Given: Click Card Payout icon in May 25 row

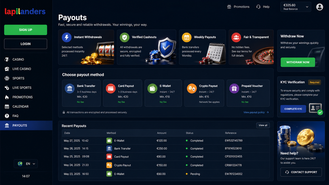Looking at the screenshot, I should pos(109,157).
